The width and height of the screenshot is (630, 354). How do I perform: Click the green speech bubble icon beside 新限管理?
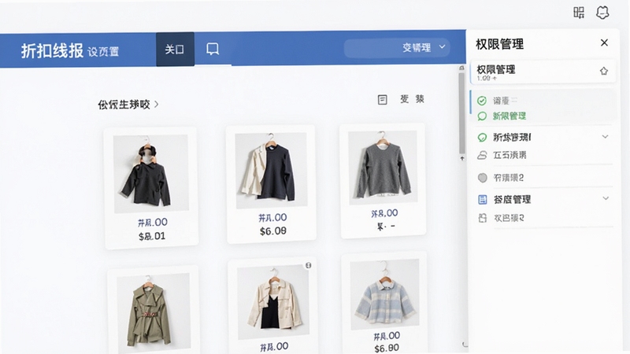coord(482,116)
